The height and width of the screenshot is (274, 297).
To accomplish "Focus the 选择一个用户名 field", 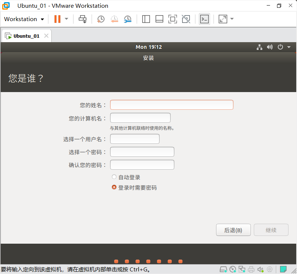I will (x=135, y=139).
